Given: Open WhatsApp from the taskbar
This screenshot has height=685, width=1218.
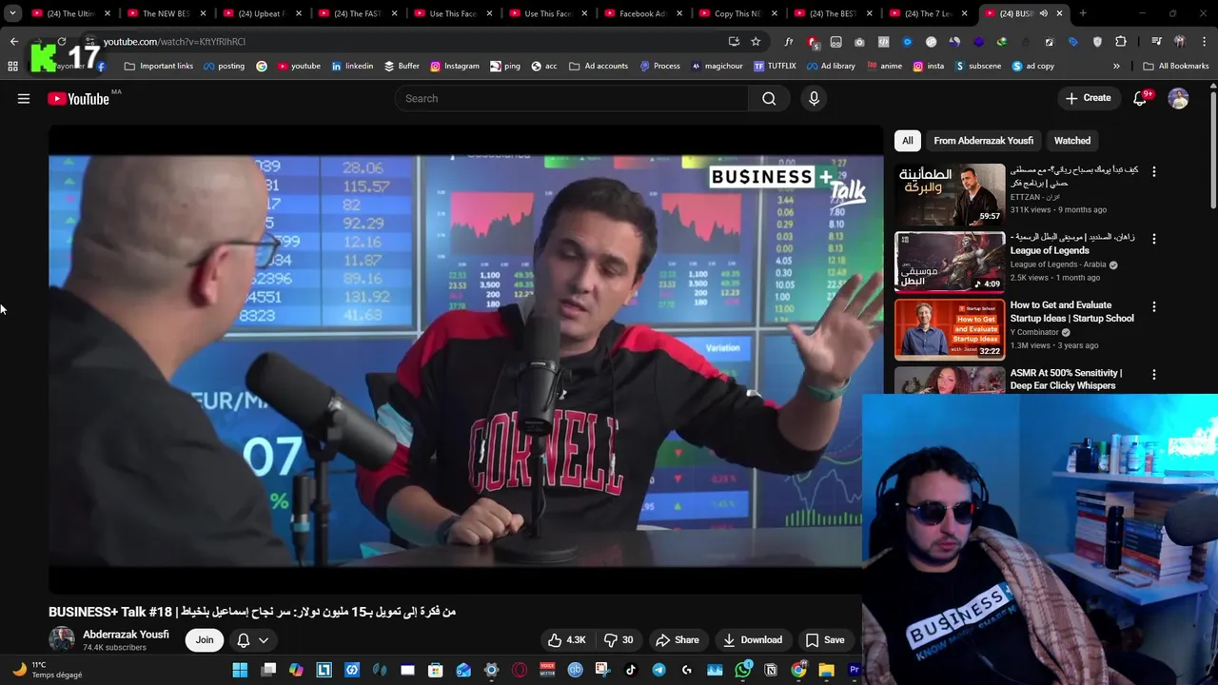Looking at the screenshot, I should point(742,670).
